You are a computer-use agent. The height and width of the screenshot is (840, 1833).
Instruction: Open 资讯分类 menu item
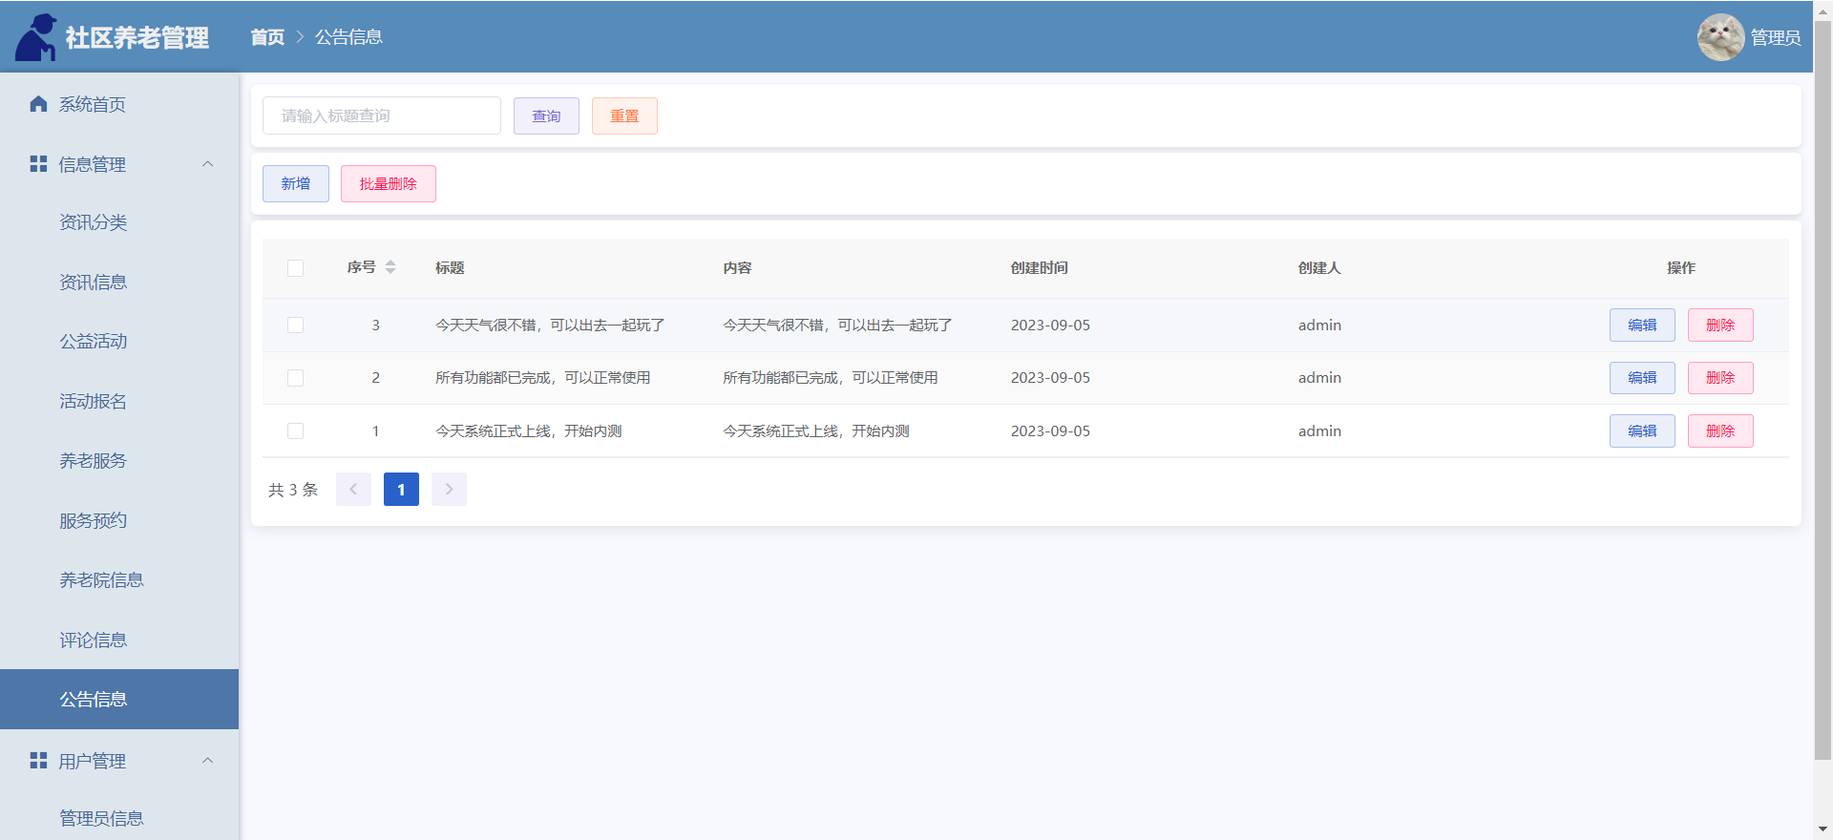pyautogui.click(x=119, y=222)
